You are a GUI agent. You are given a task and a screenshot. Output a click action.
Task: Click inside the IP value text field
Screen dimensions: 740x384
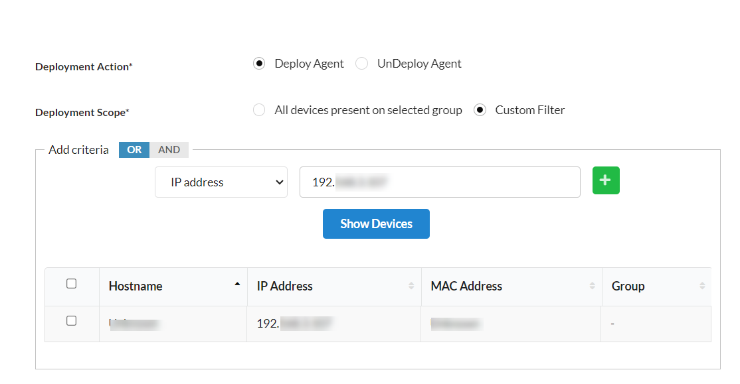point(440,181)
